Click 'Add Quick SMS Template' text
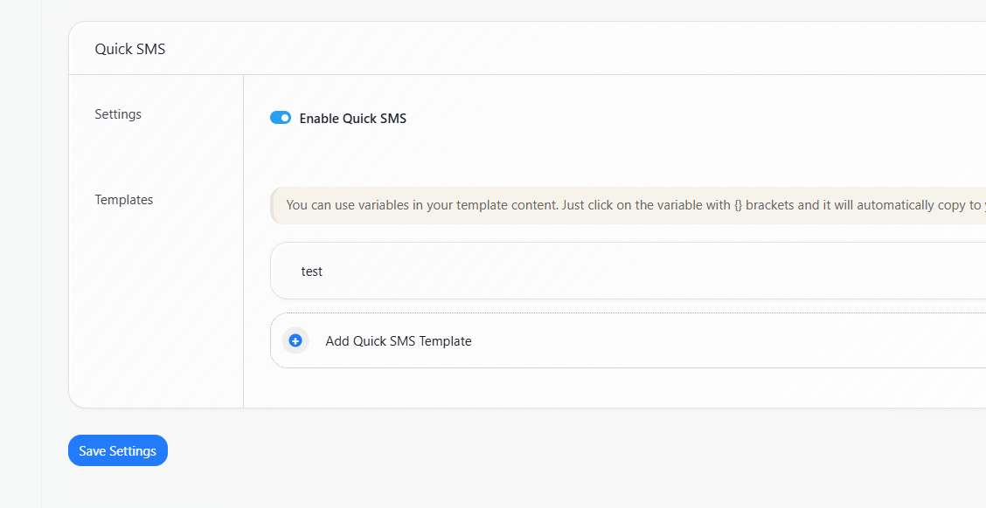Screen dimensions: 986x508 pyautogui.click(x=398, y=341)
